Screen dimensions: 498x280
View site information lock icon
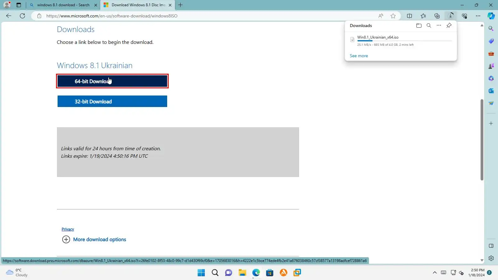pos(39,16)
